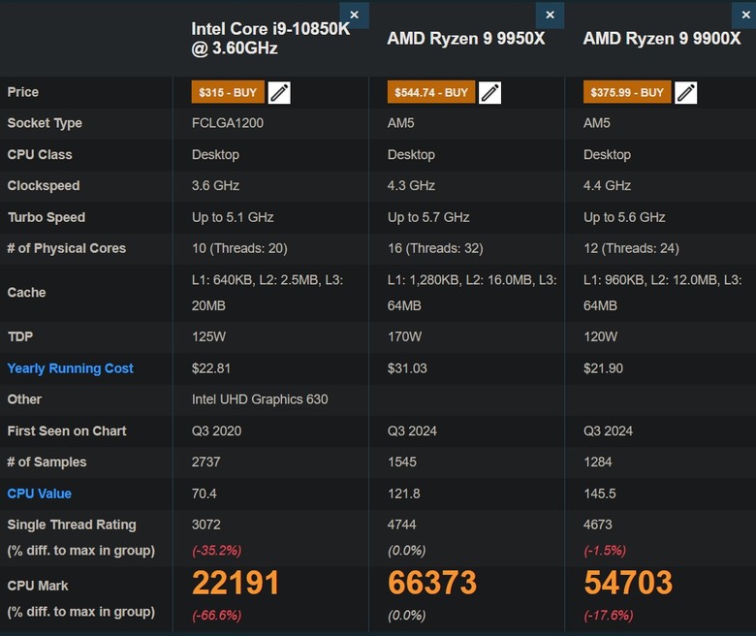Click the Q3 2020 first seen value
Image resolution: width=756 pixels, height=636 pixels.
point(216,430)
